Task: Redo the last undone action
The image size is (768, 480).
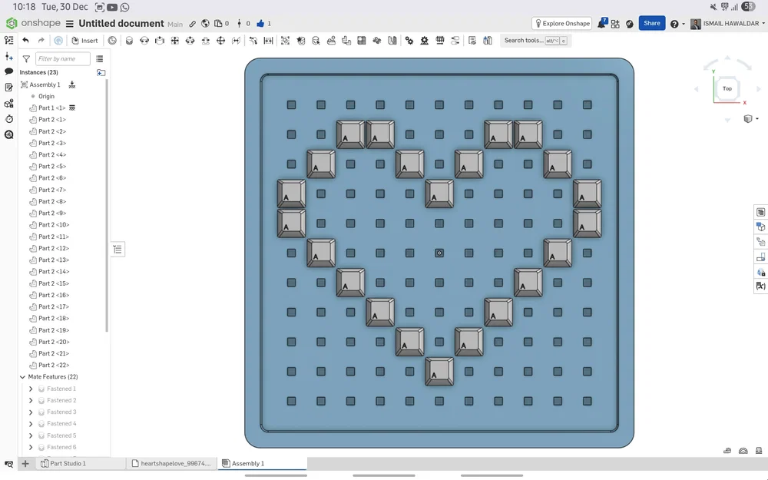Action: point(41,41)
